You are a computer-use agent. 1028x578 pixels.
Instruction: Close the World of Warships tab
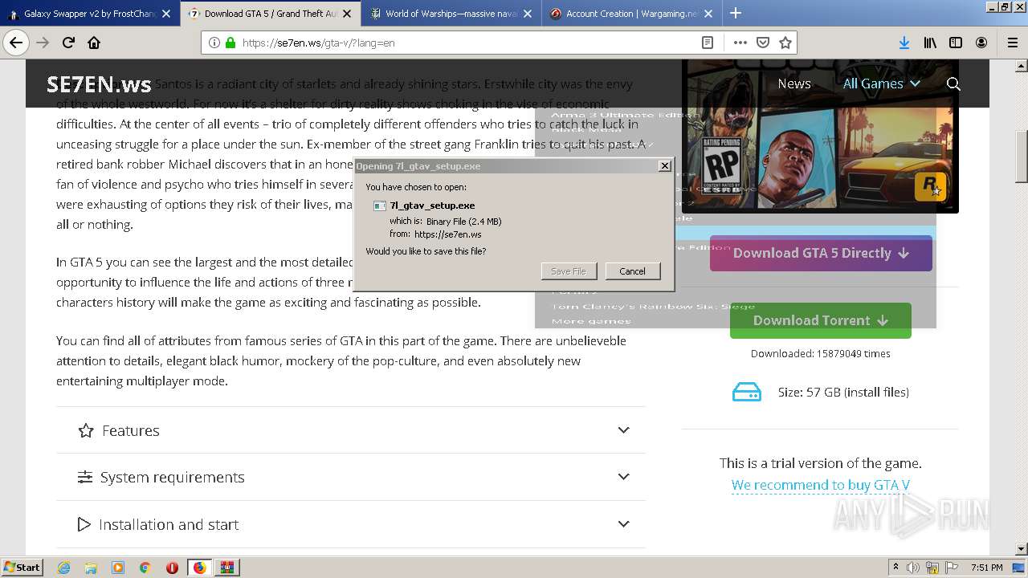tap(527, 14)
